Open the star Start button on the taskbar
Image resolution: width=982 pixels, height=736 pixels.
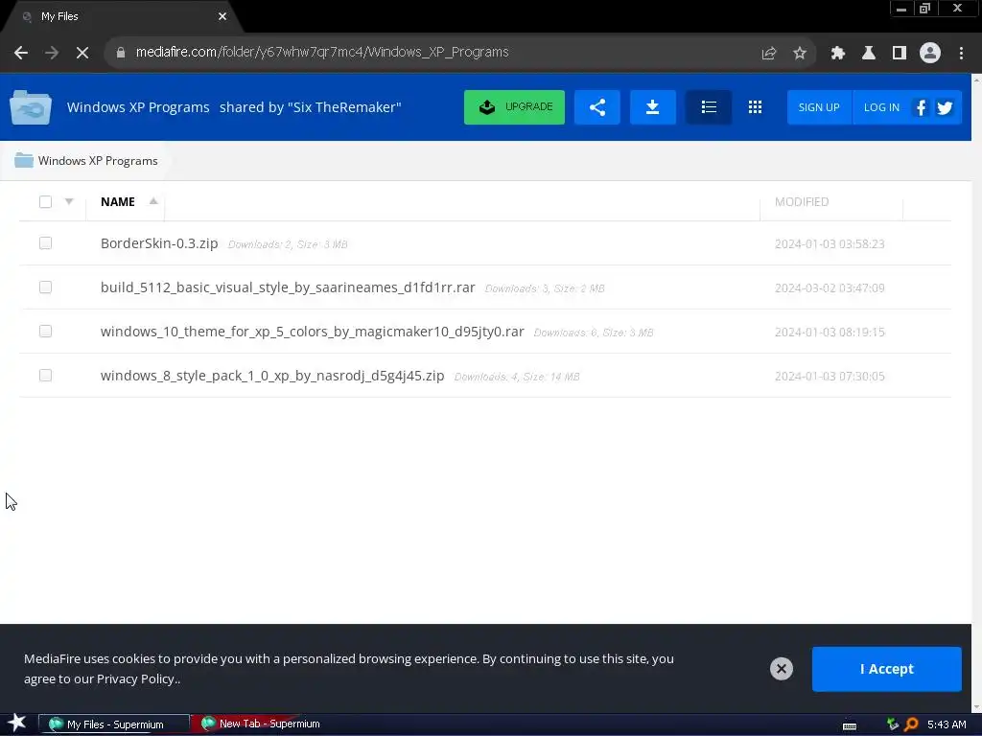[17, 724]
